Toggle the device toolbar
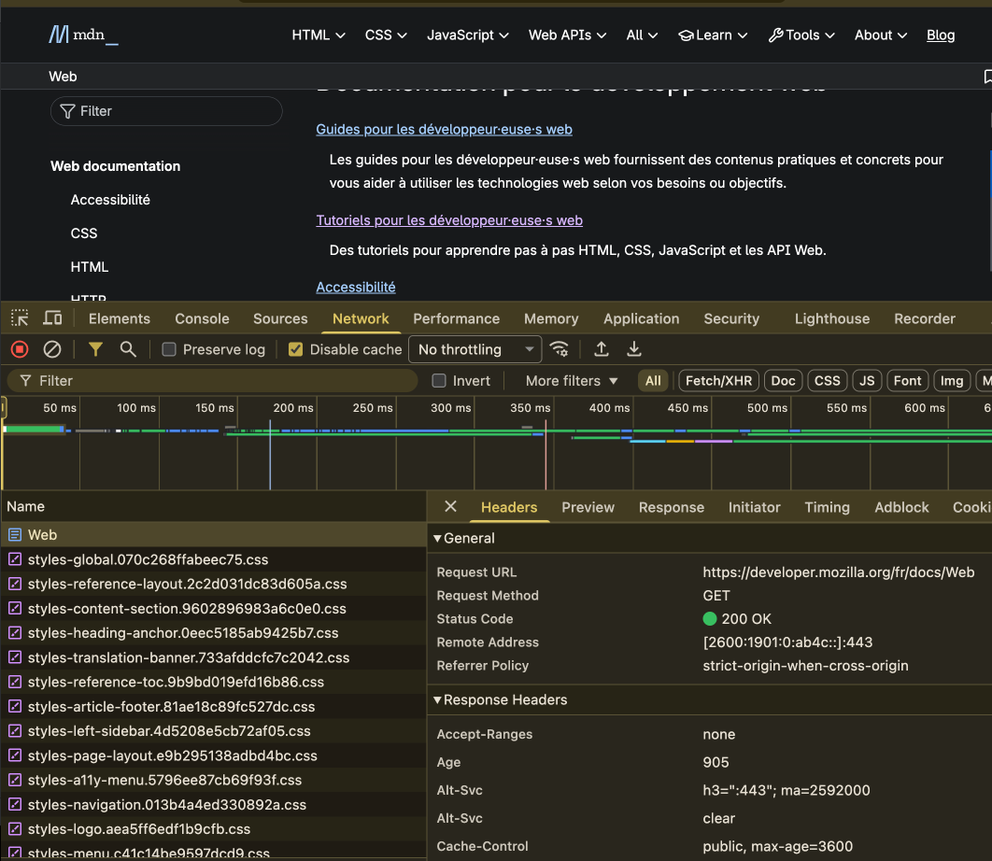 pos(52,318)
